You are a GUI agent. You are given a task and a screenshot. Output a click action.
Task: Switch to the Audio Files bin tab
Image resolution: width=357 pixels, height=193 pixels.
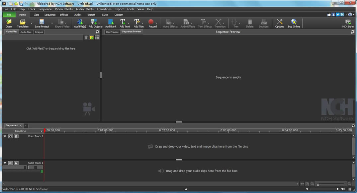pyautogui.click(x=26, y=32)
